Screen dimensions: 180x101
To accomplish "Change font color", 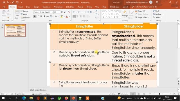I will pos(67,17).
